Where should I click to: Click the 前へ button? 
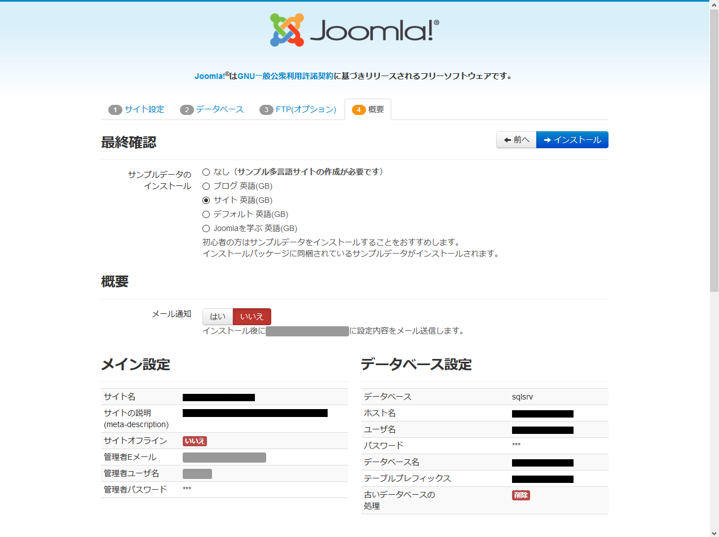pos(517,140)
